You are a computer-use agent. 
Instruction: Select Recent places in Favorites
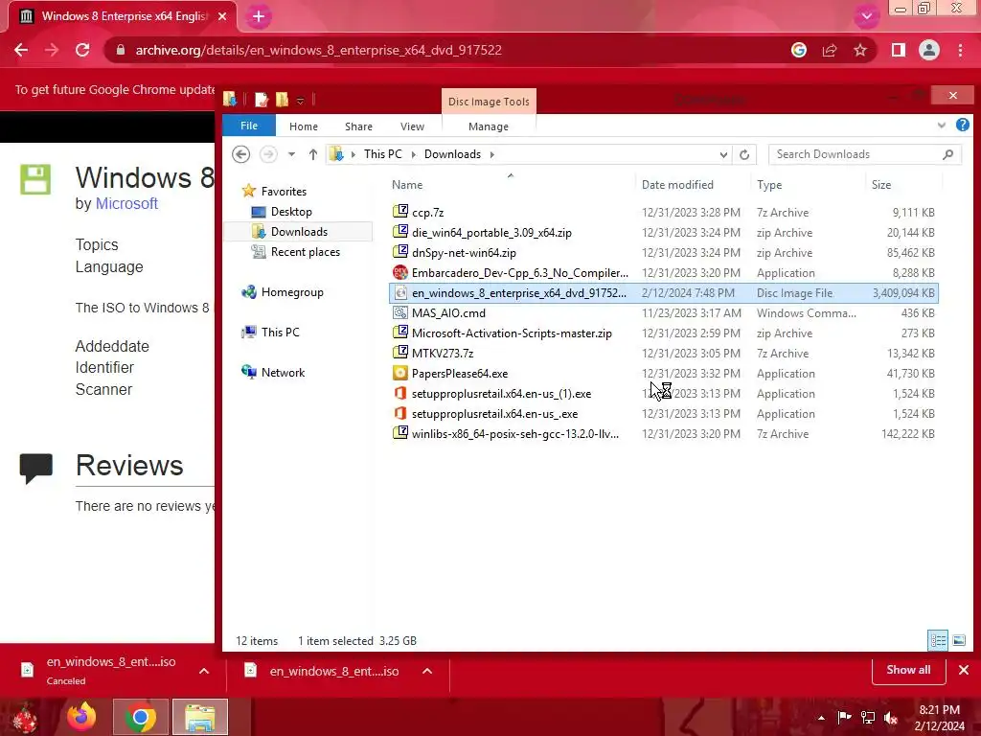pos(306,252)
